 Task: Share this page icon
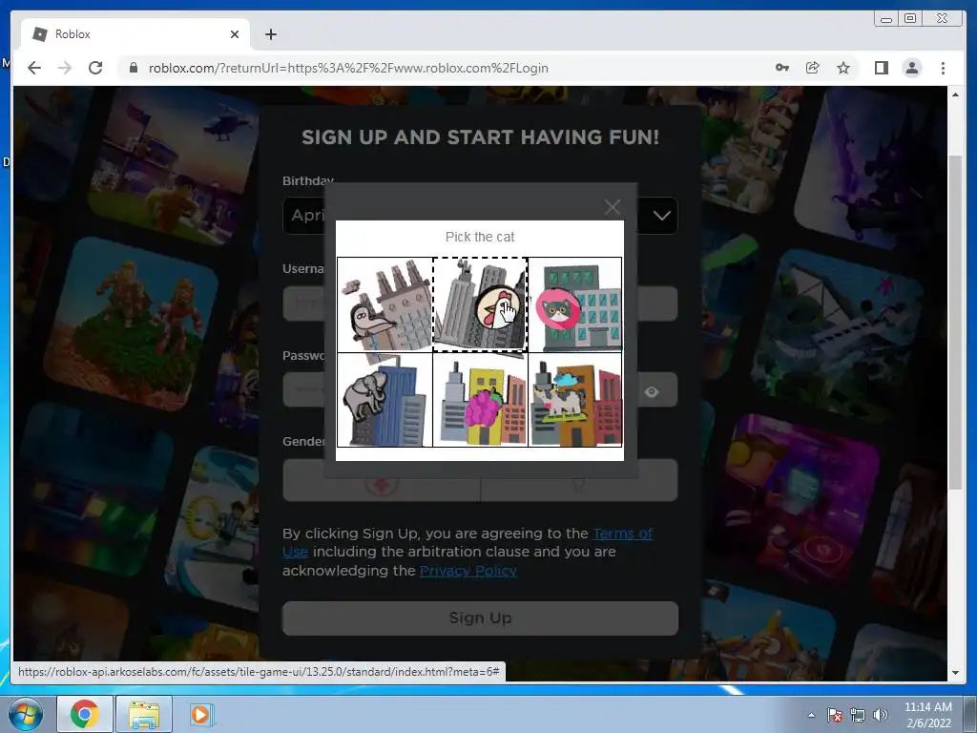[813, 68]
